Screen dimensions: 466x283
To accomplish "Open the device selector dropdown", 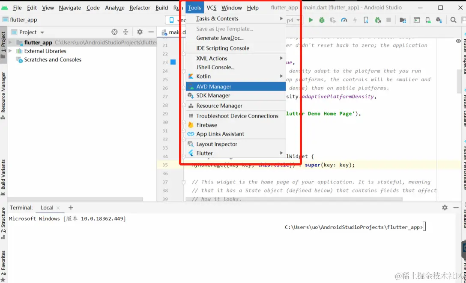I will click(176, 20).
